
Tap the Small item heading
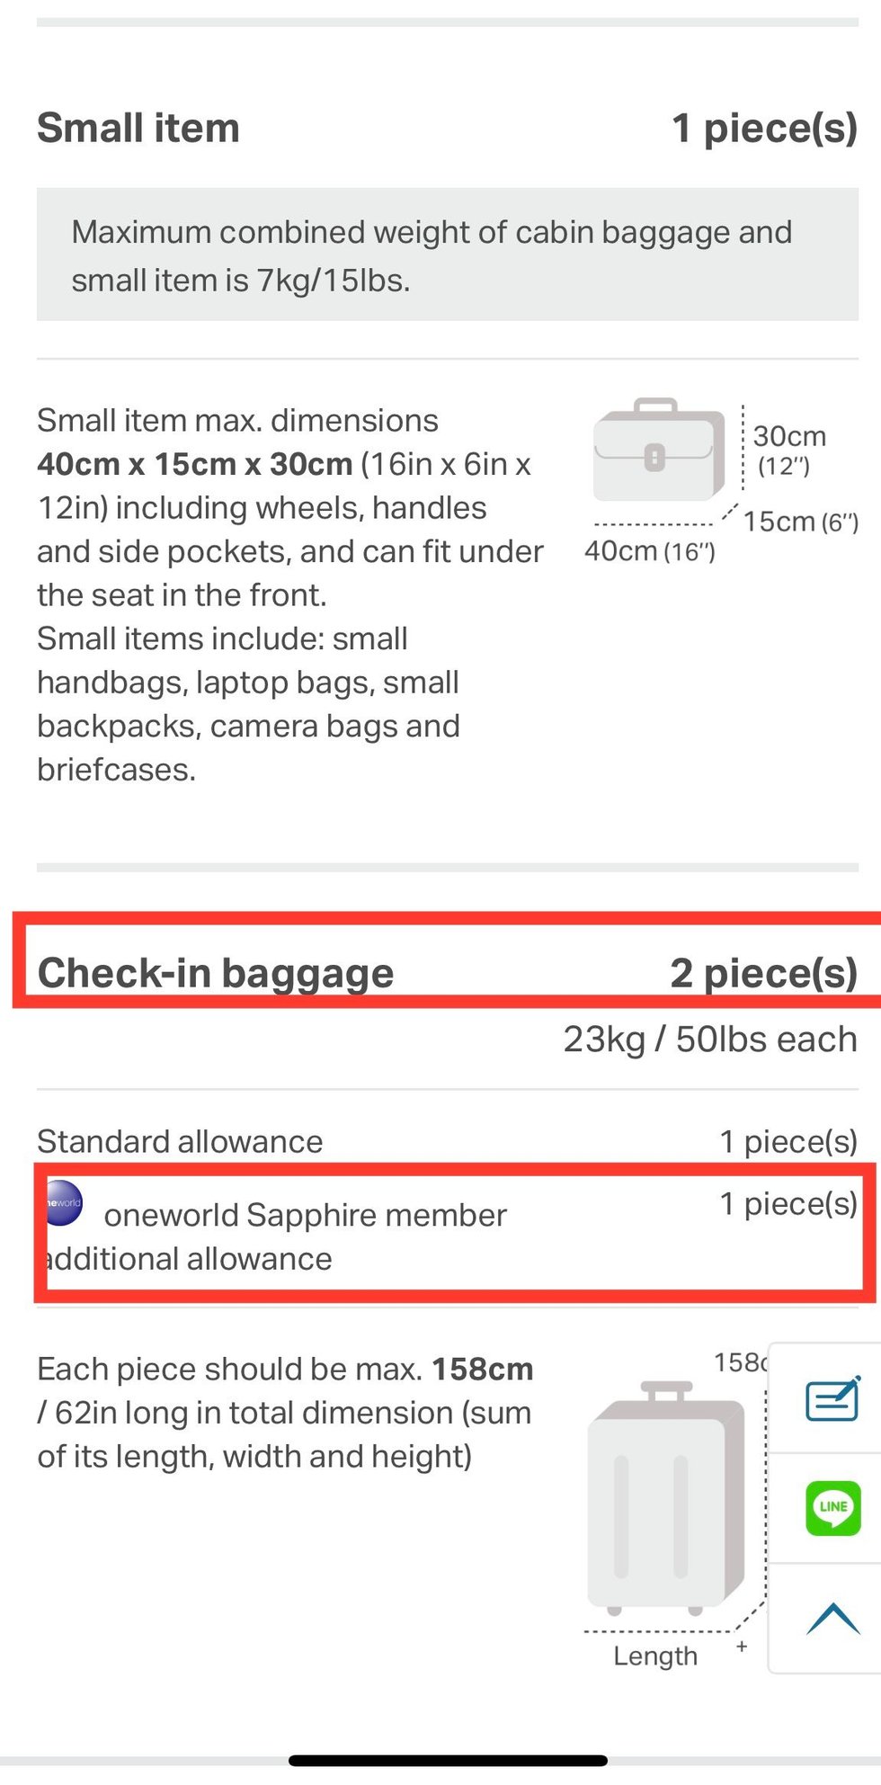138,128
